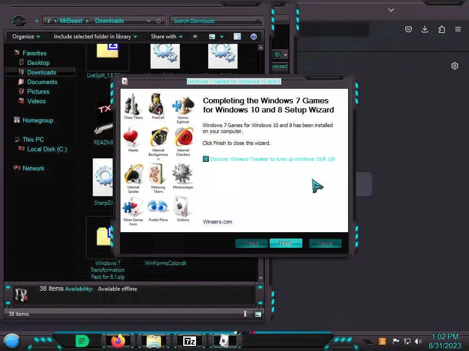The width and height of the screenshot is (469, 351).
Task: Uncheck Discover Winaero Tweaker checkbox
Action: pos(206,159)
